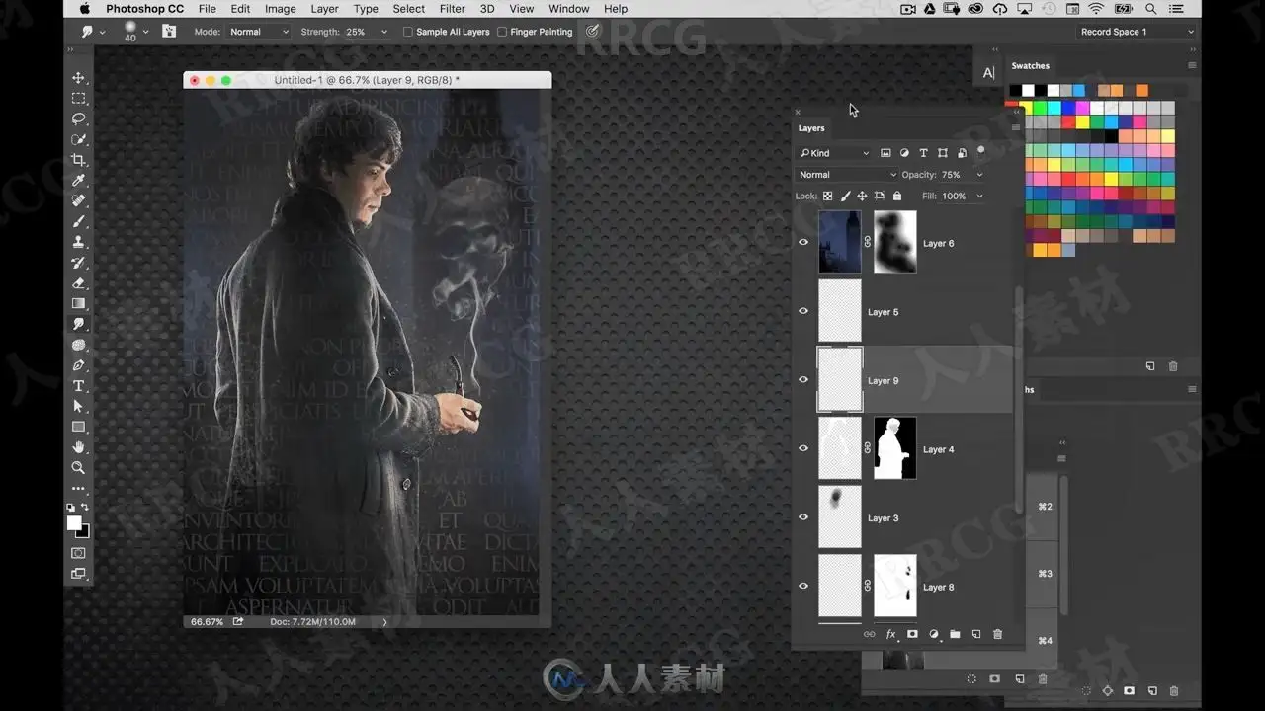Open the Filter menu
The height and width of the screenshot is (711, 1265).
coord(452,9)
